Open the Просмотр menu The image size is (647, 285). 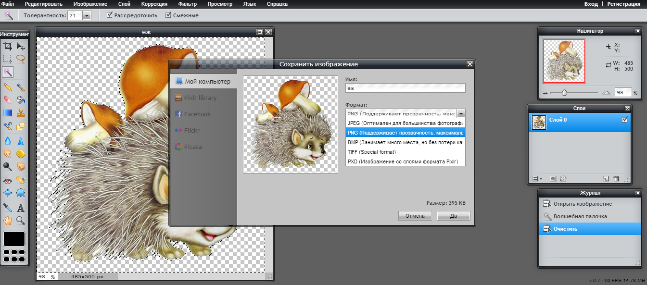point(220,4)
